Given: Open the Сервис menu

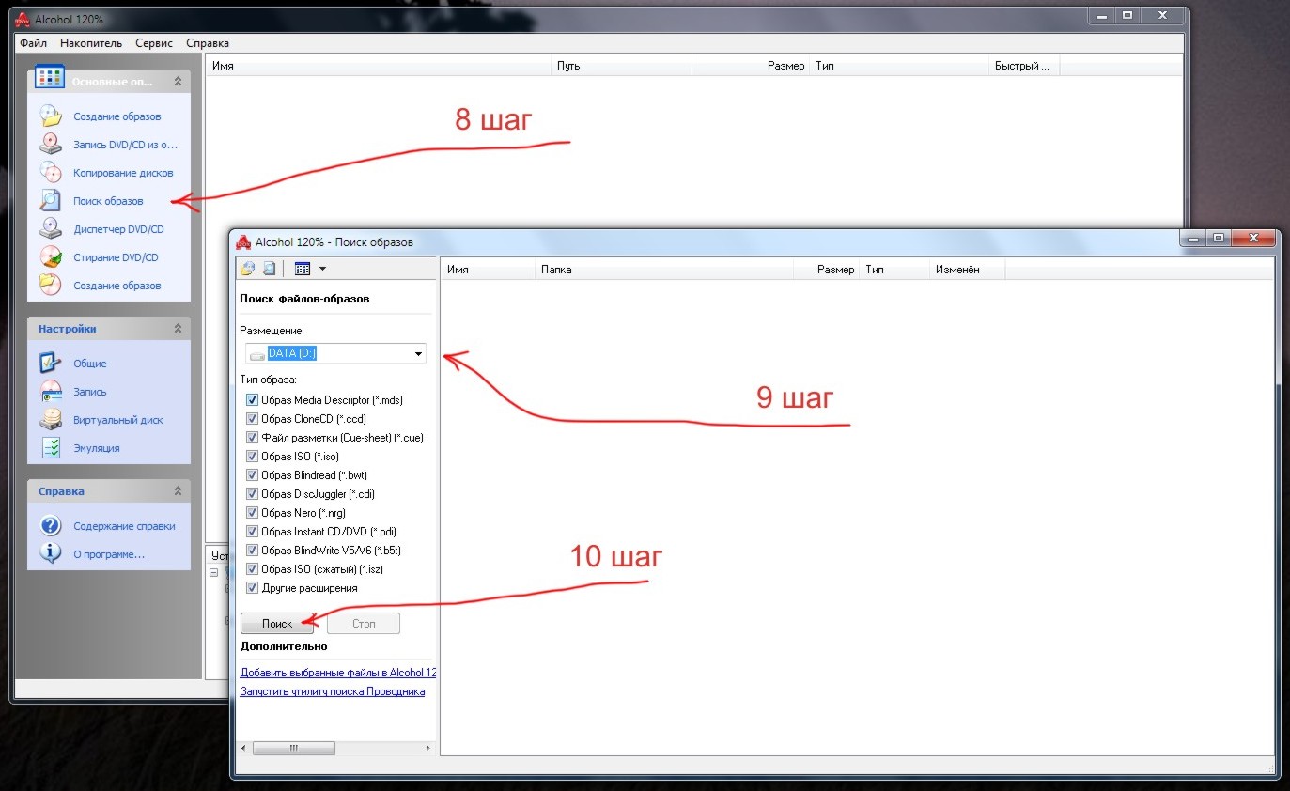Looking at the screenshot, I should coord(154,43).
